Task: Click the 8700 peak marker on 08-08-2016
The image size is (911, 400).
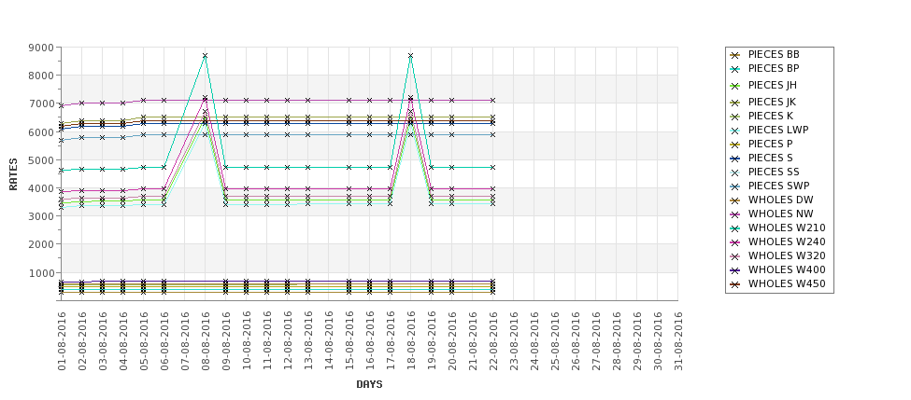Action: point(205,56)
